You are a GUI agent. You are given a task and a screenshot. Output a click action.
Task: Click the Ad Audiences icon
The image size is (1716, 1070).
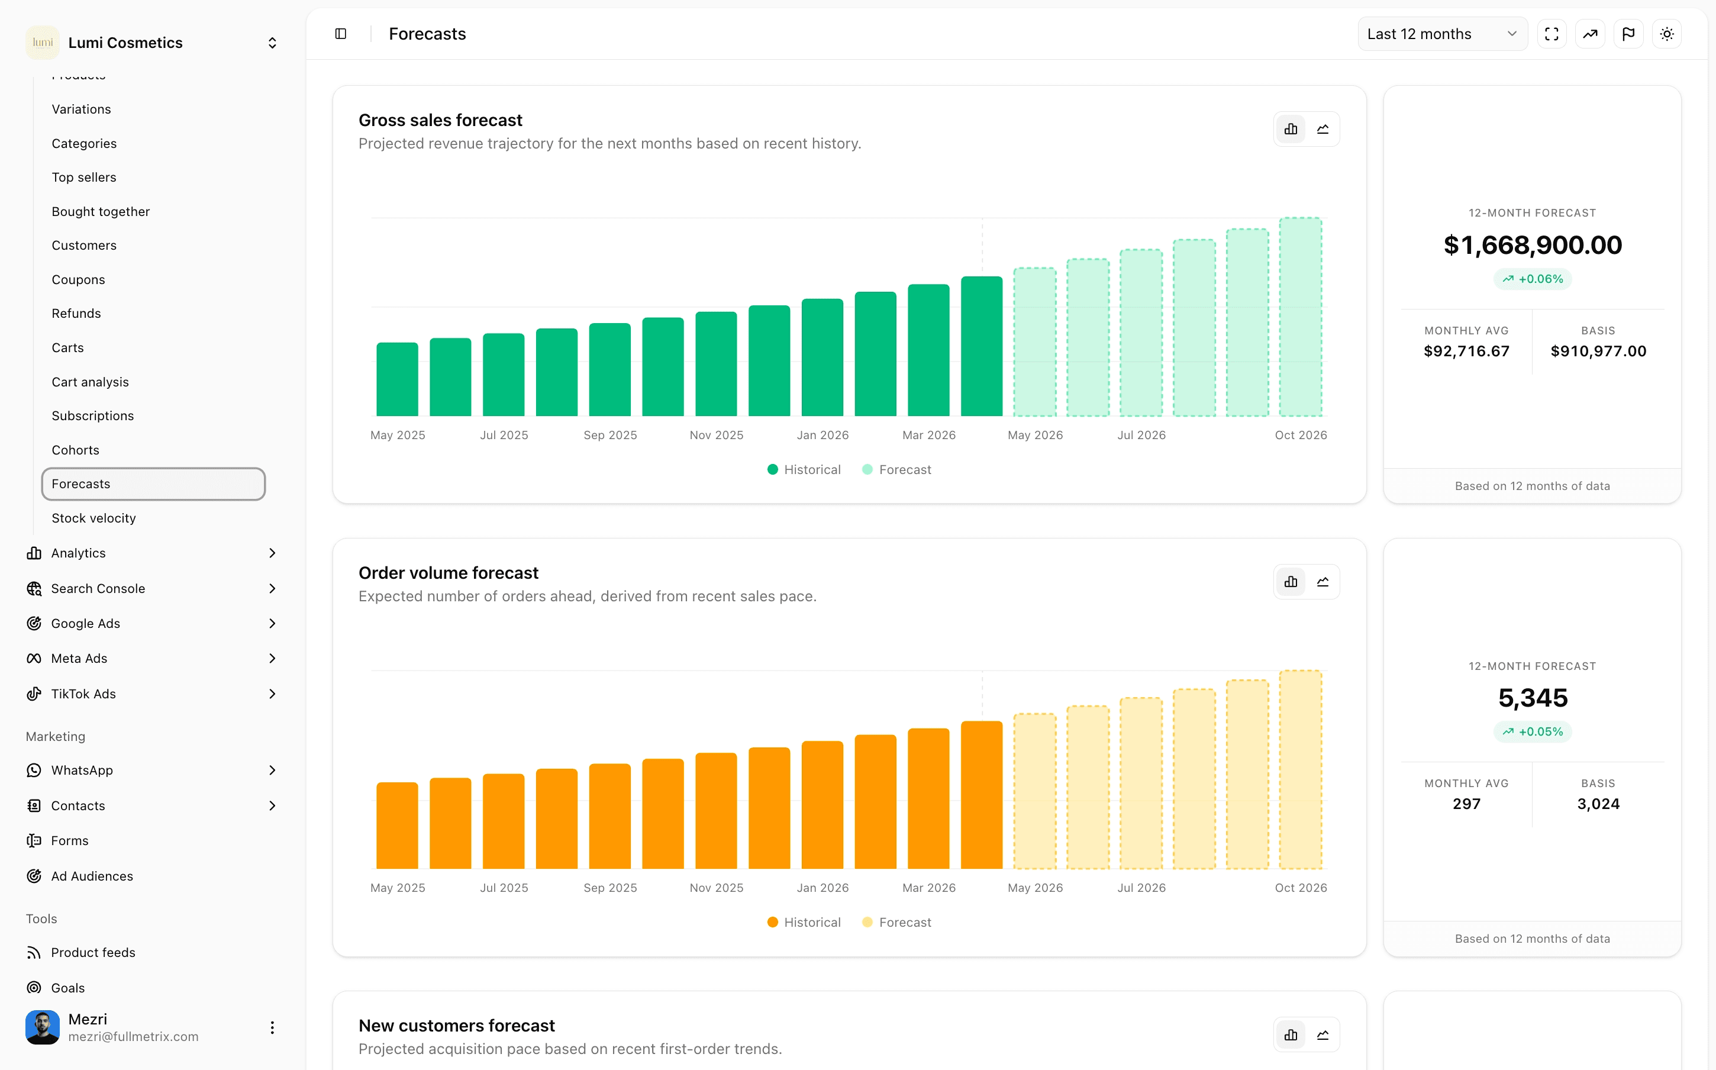coord(34,876)
